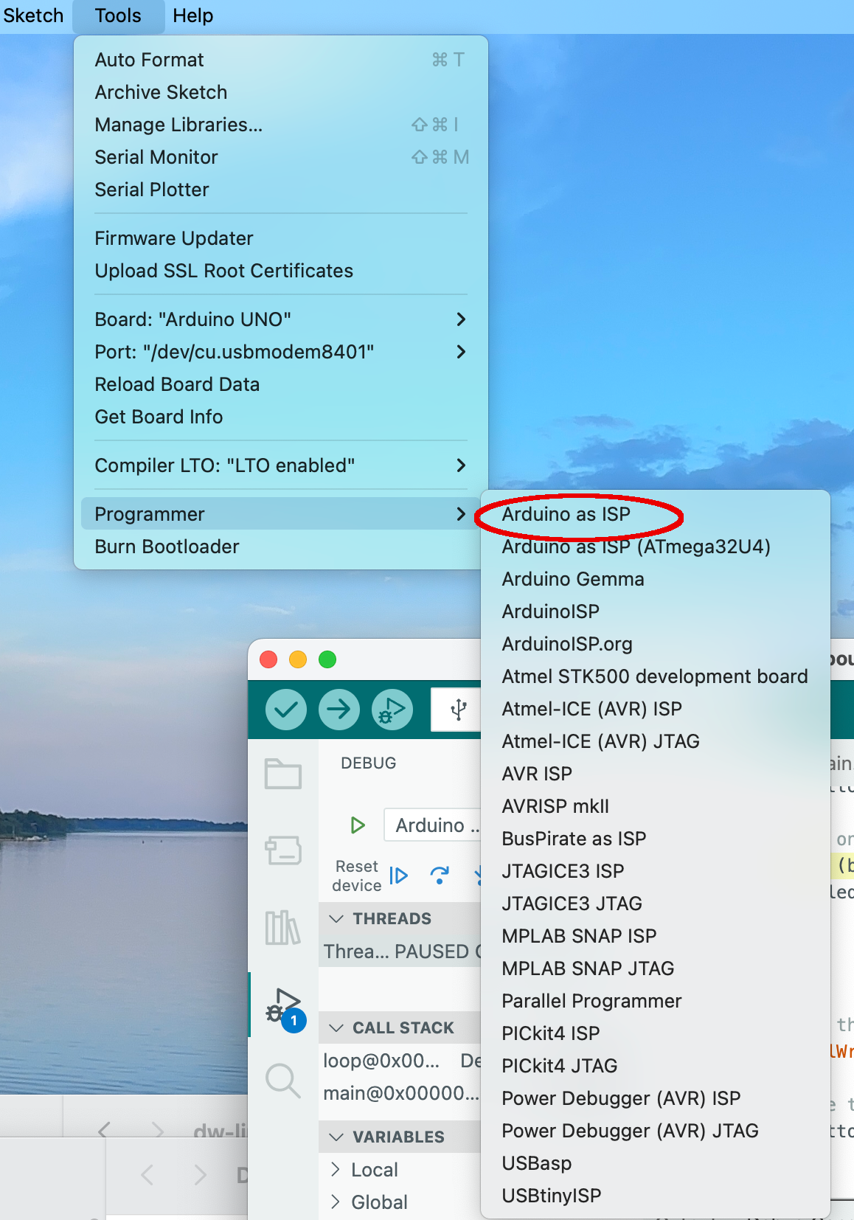Select the main@0x00000 call stack frame
This screenshot has width=854, height=1220.
click(x=400, y=1093)
